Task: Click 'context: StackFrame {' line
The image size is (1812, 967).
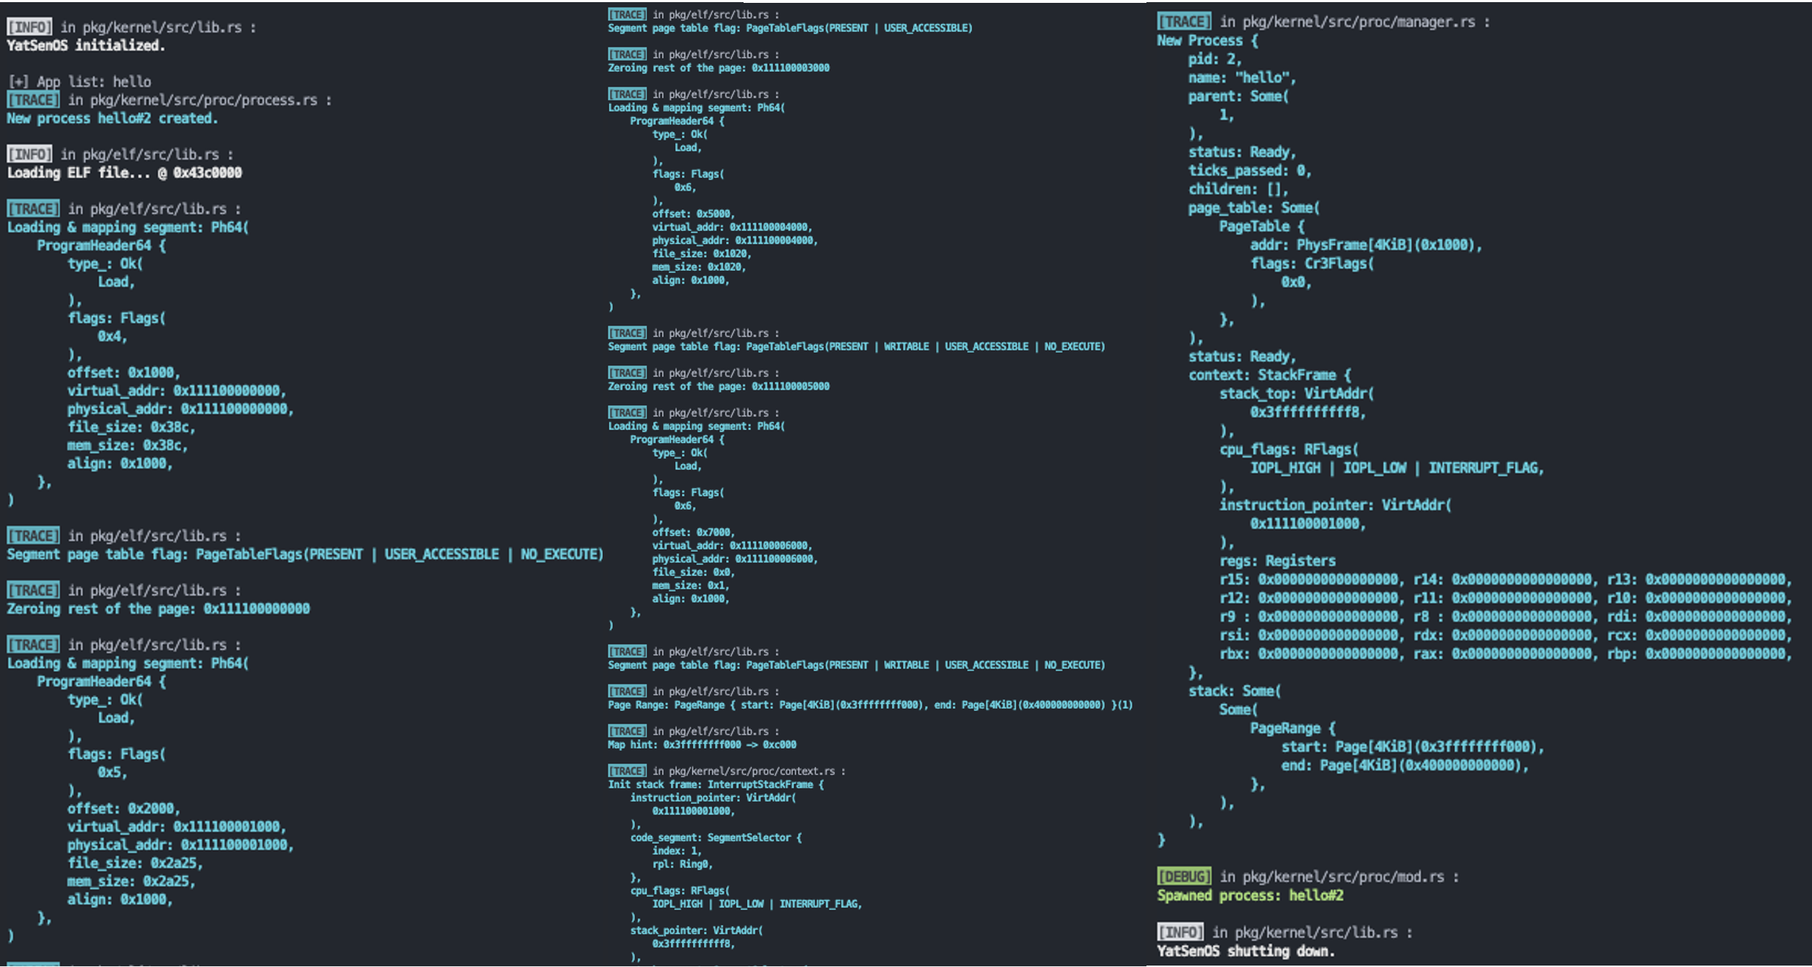Action: 1270,375
